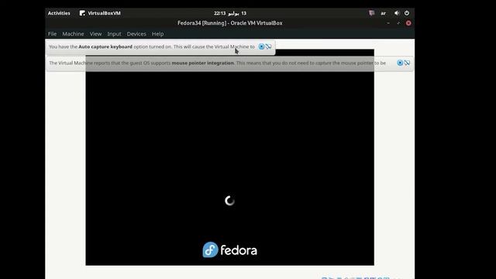The width and height of the screenshot is (496, 279).
Task: Click the Auto capture keyboard message text
Action: (152, 46)
